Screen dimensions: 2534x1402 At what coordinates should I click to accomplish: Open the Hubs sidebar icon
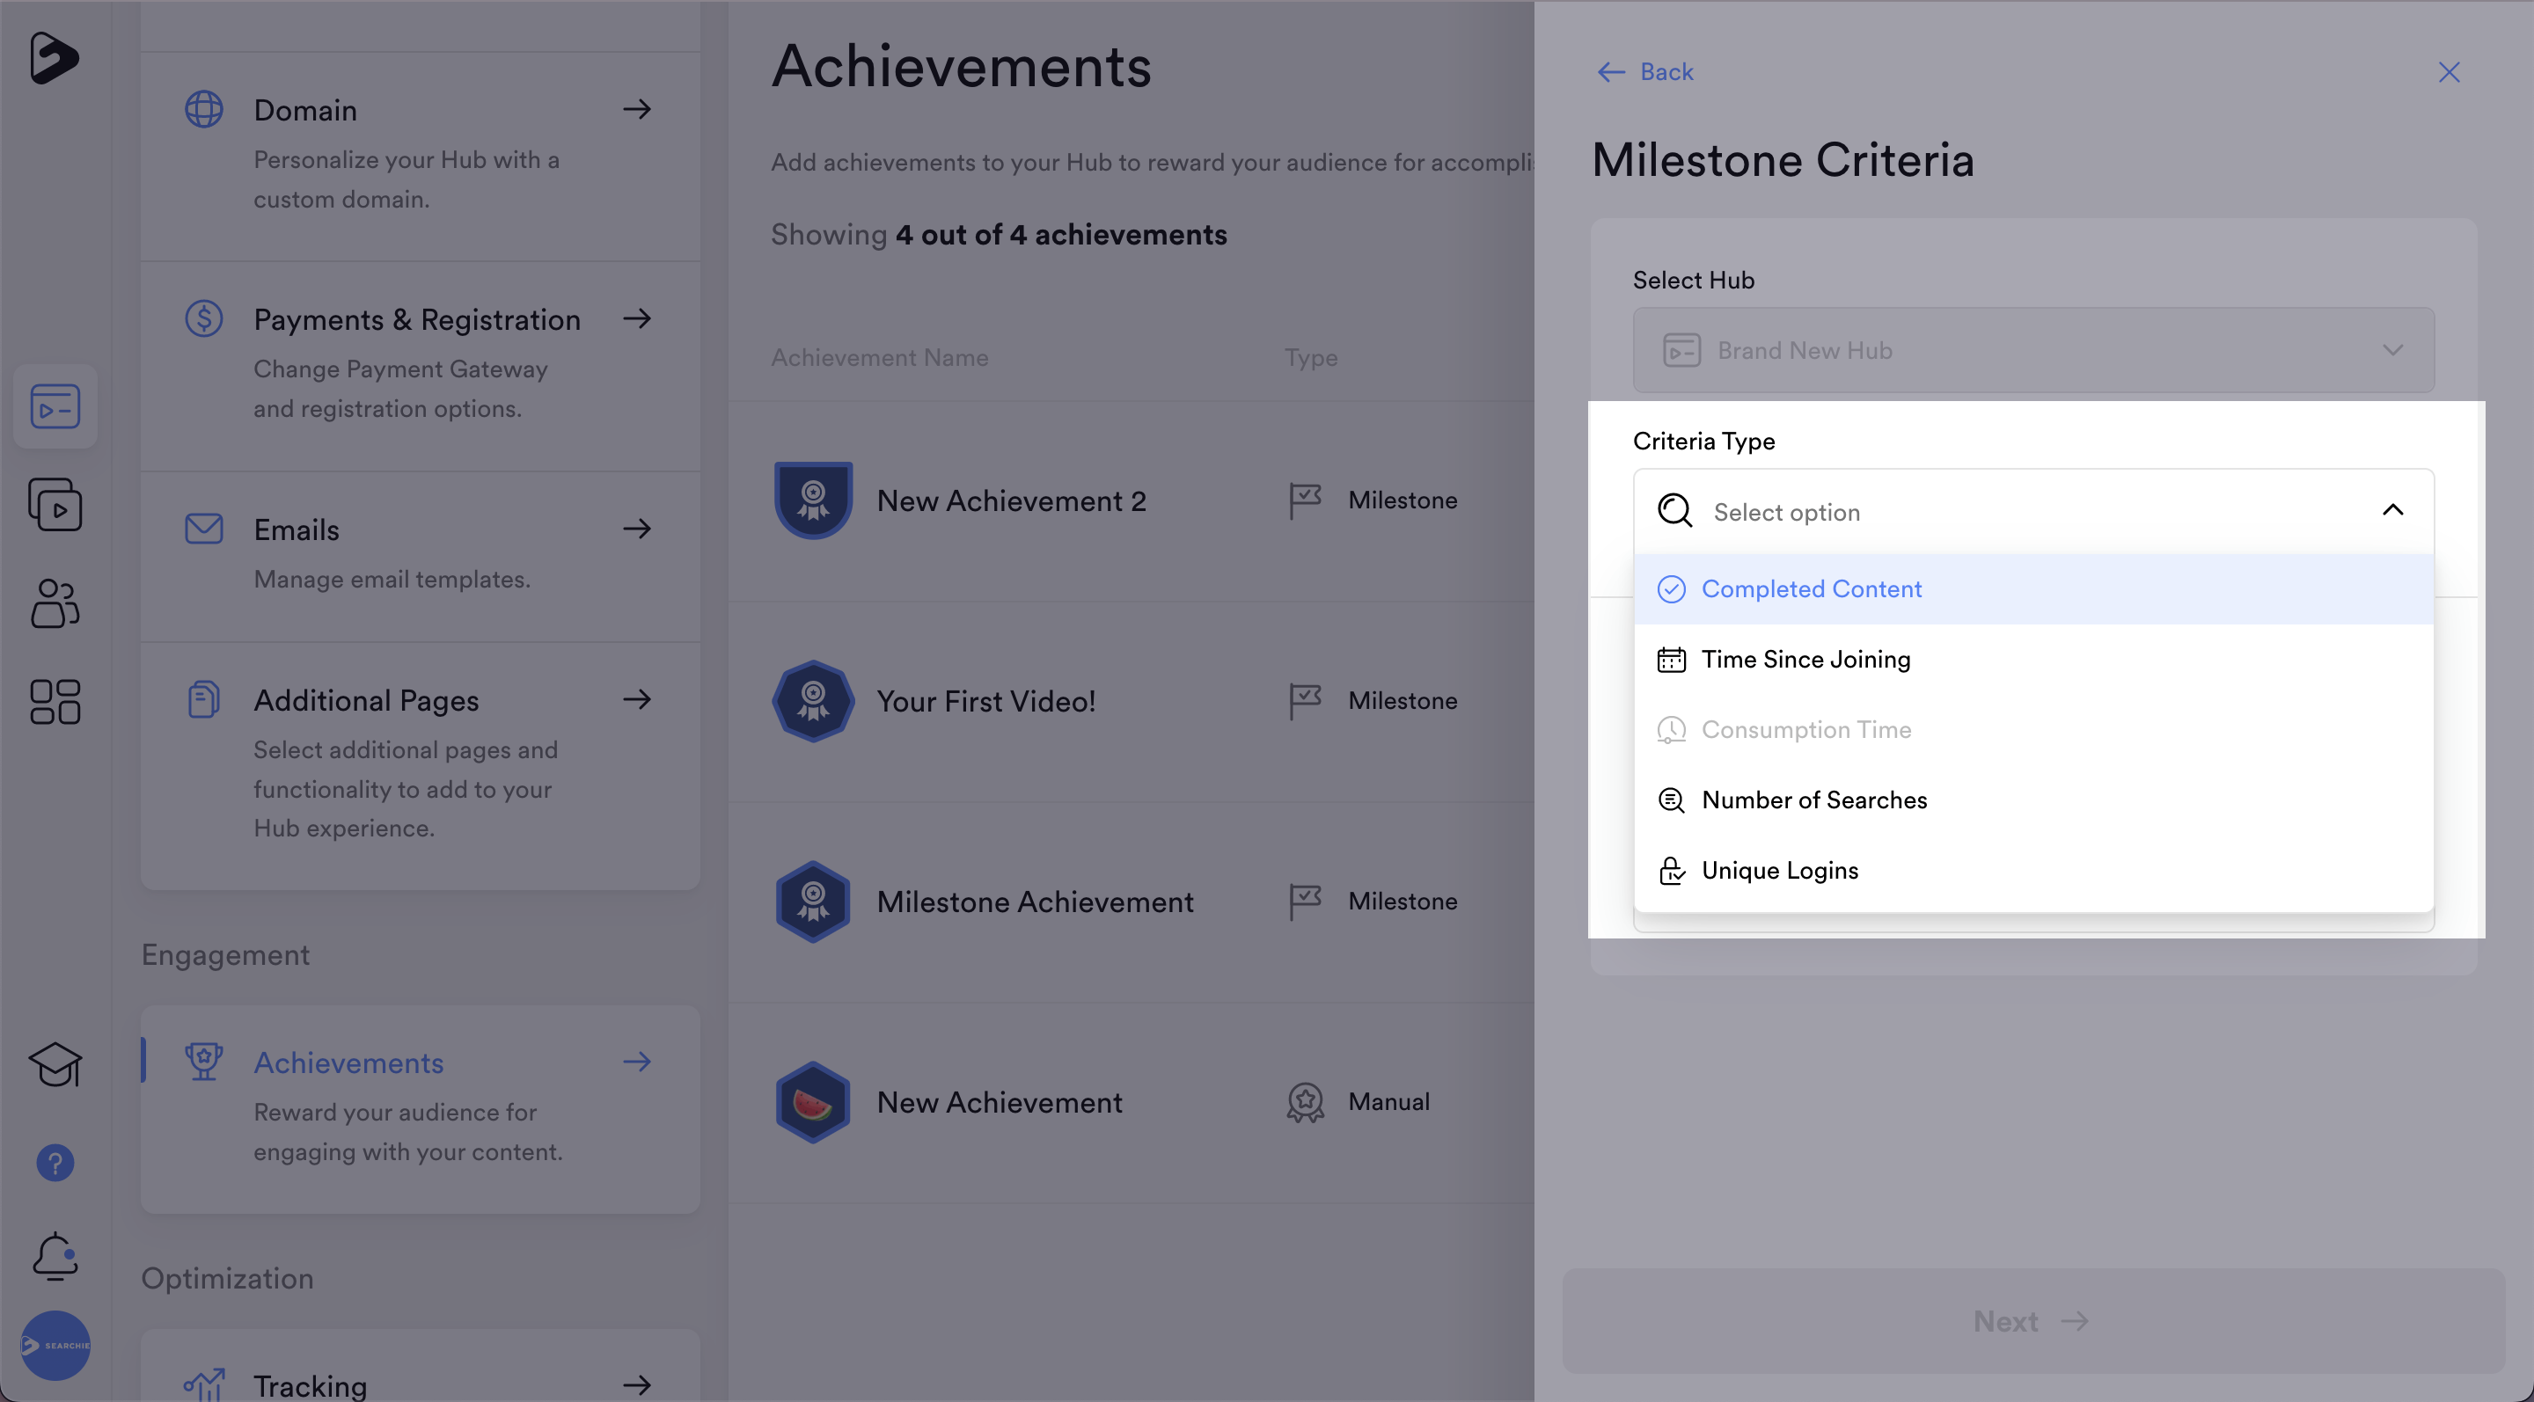[x=55, y=406]
